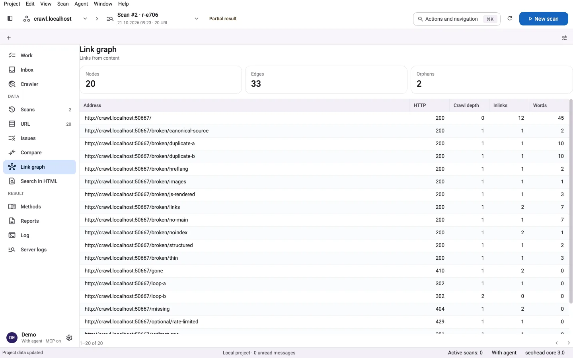
Task: Select the /gone URL row
Action: [x=324, y=270]
